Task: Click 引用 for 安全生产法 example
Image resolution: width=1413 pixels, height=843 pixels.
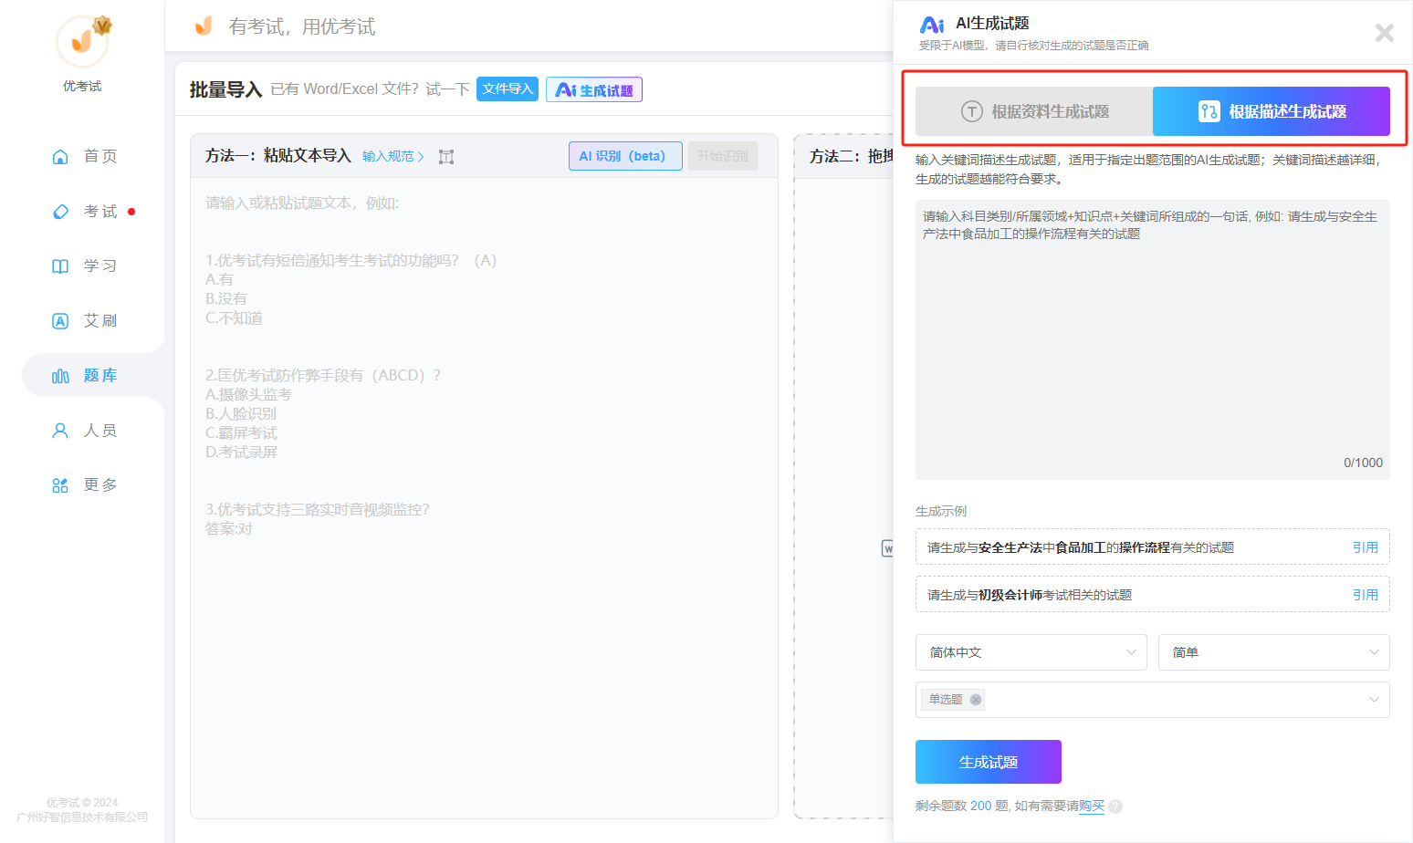Action: (1366, 547)
